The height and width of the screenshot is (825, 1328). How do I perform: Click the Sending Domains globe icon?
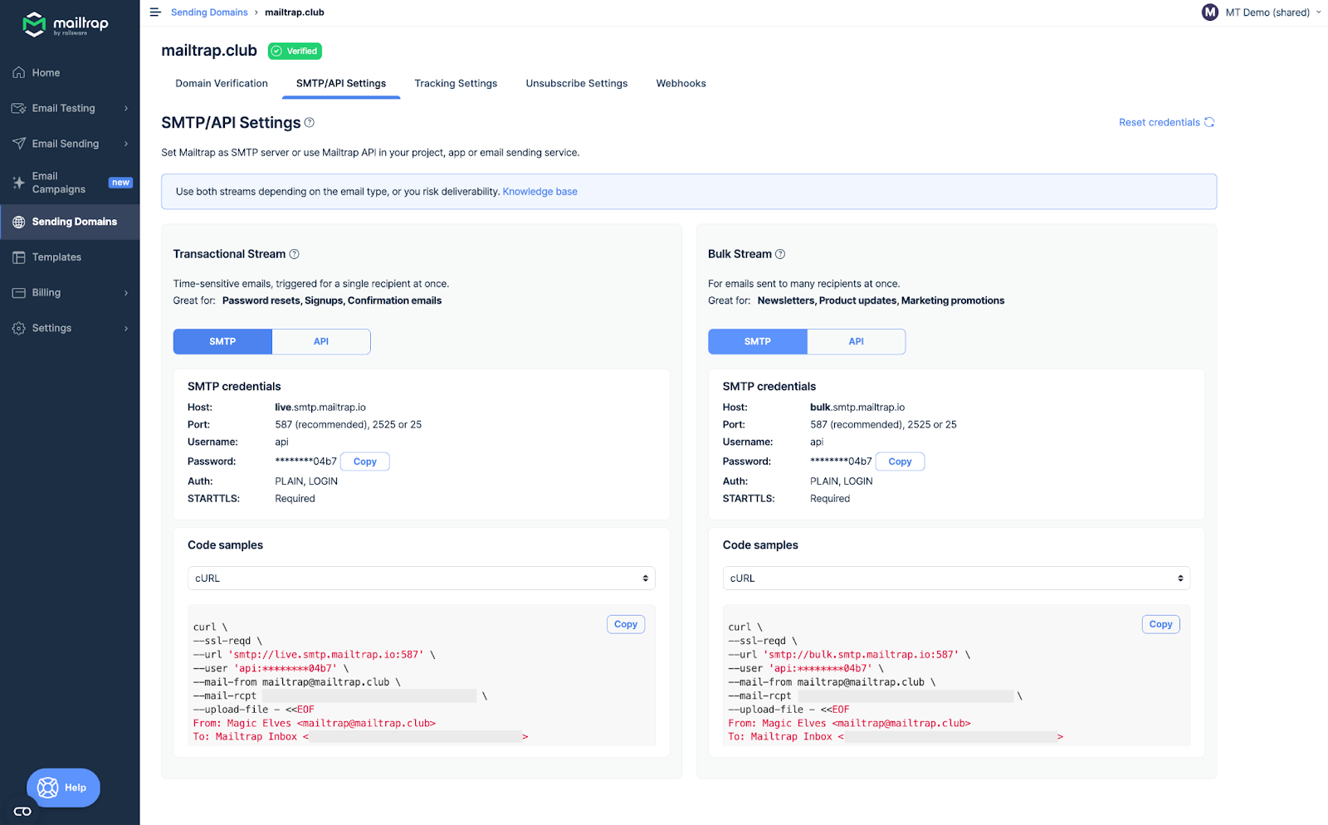(x=19, y=222)
